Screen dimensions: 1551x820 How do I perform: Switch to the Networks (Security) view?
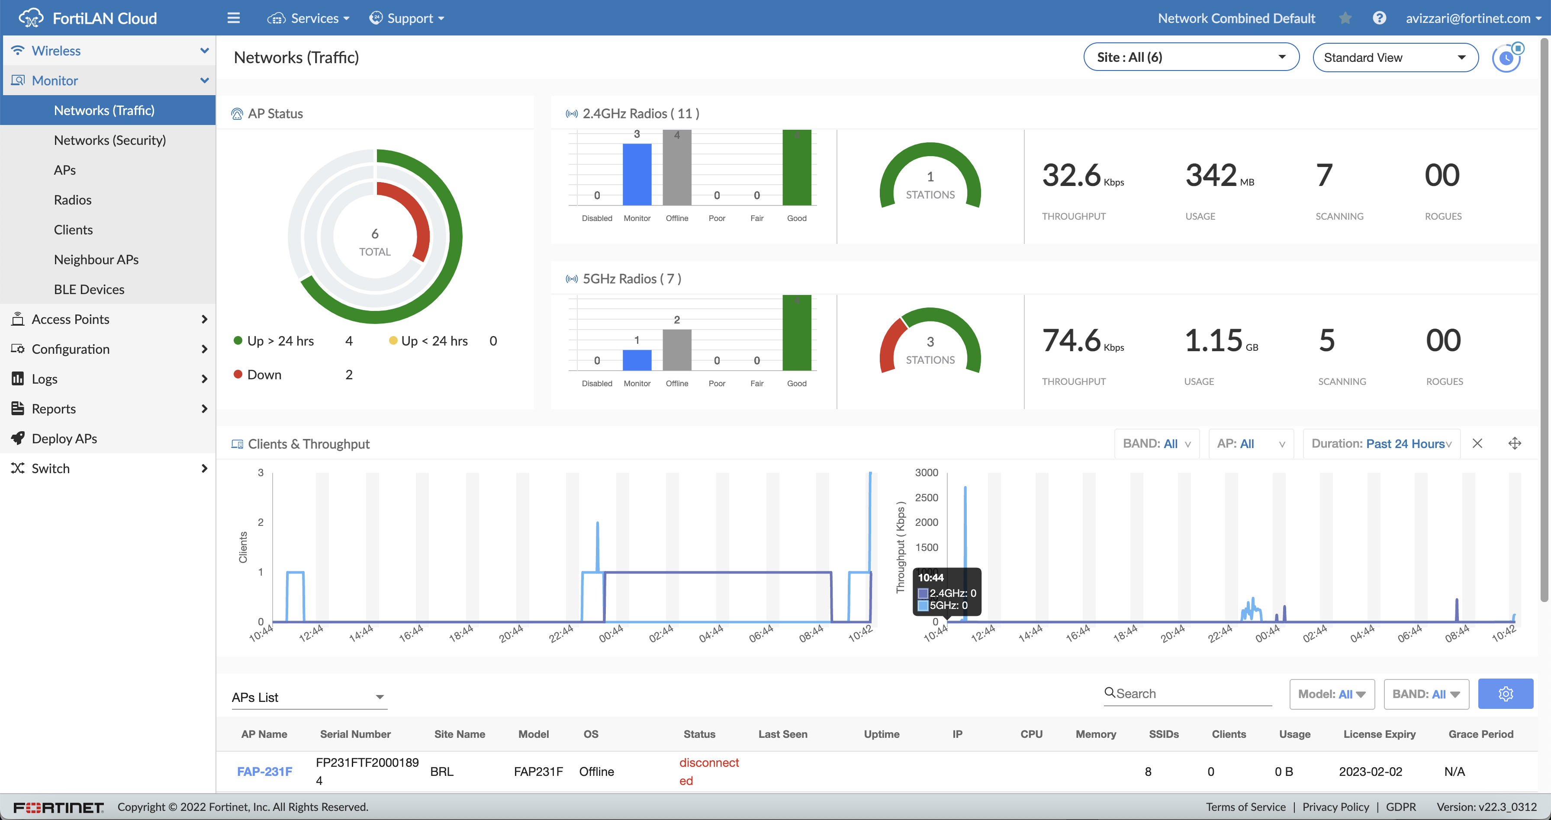pos(109,140)
